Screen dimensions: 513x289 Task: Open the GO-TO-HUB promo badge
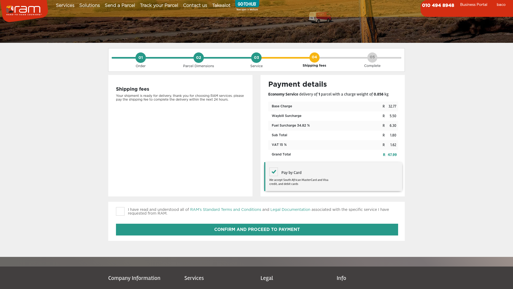point(247,6)
